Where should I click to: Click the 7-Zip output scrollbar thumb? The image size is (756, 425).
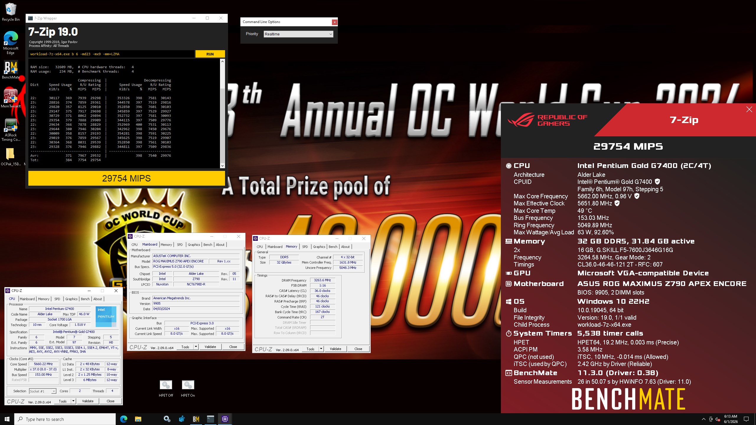tap(222, 126)
